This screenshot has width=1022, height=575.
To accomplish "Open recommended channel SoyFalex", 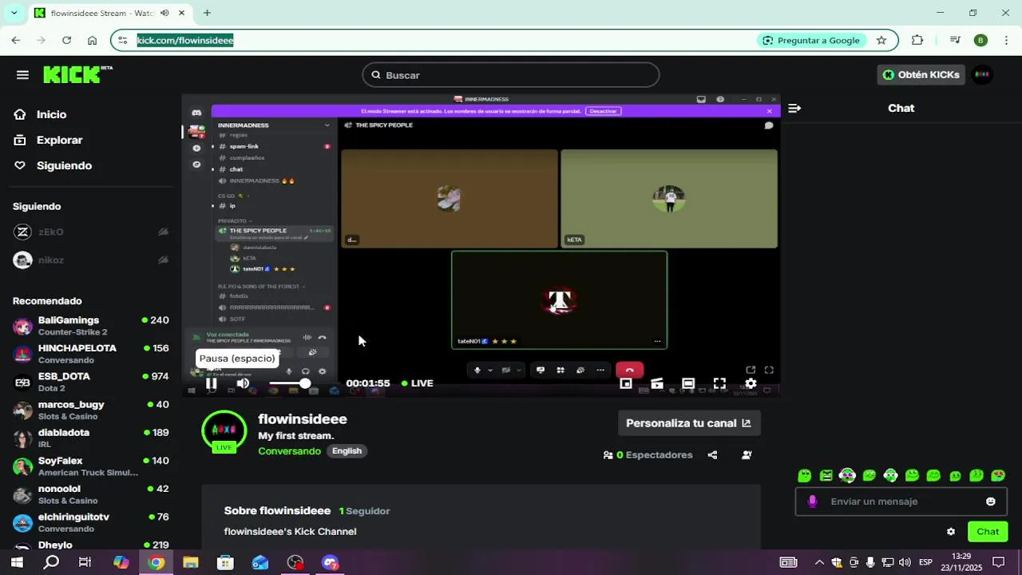I will click(x=91, y=466).
